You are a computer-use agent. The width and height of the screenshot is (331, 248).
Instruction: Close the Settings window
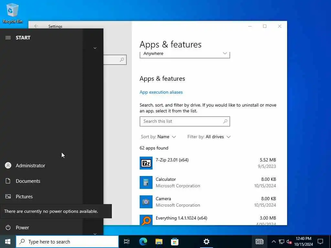click(x=280, y=26)
